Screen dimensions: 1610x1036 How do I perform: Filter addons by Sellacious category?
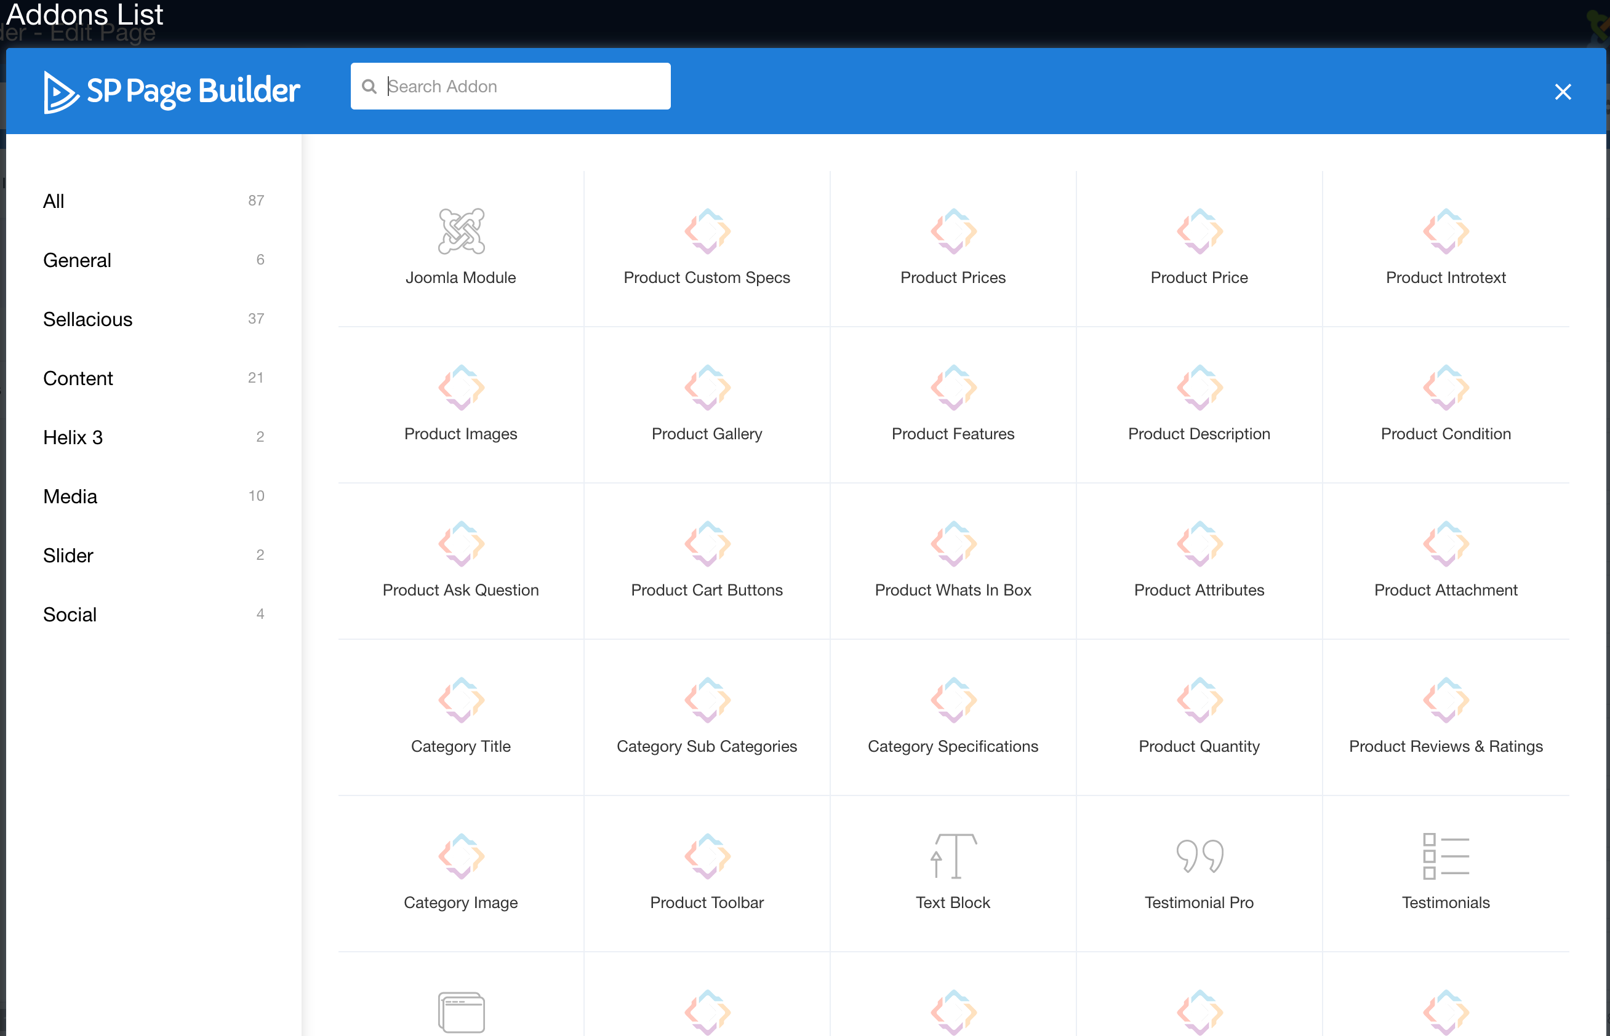153,319
